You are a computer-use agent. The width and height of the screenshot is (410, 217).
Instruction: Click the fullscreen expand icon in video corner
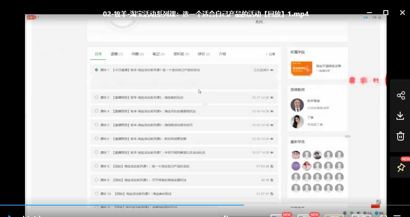[x=378, y=202]
